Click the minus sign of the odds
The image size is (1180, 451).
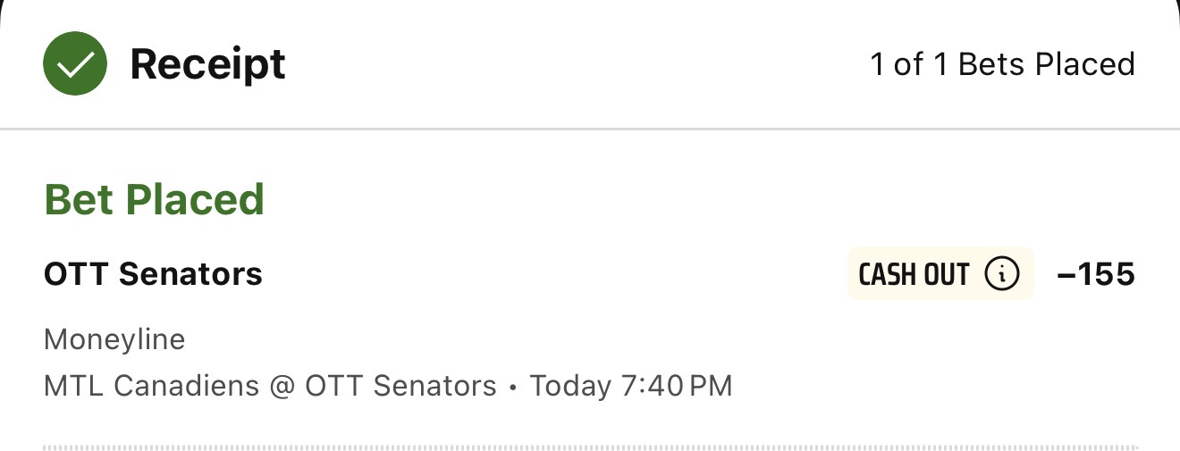(1065, 275)
